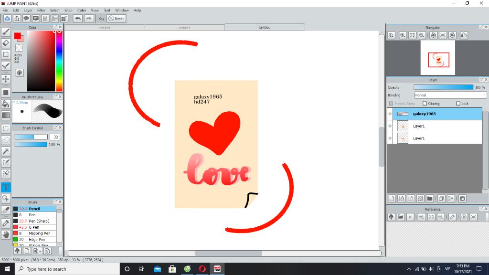Add a new layer folder

(x=430, y=198)
